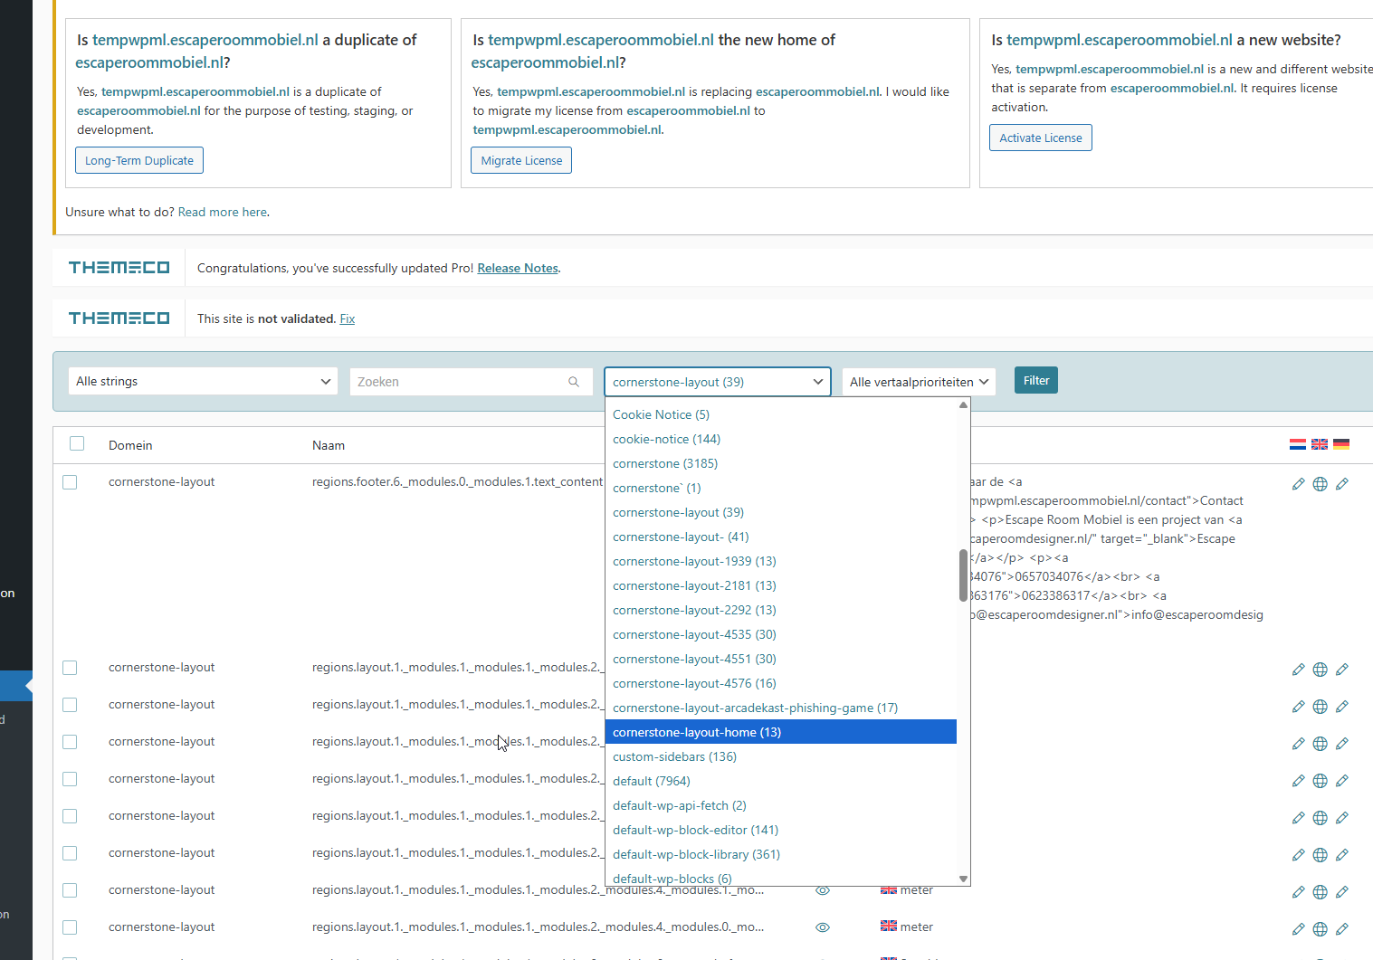Click the search magnifier icon in Zoeken field
This screenshot has height=960, width=1373.
coord(574,382)
